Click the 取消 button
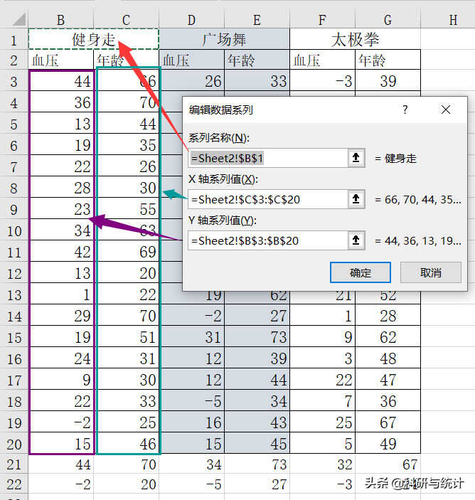This screenshot has height=500, width=475. (431, 272)
